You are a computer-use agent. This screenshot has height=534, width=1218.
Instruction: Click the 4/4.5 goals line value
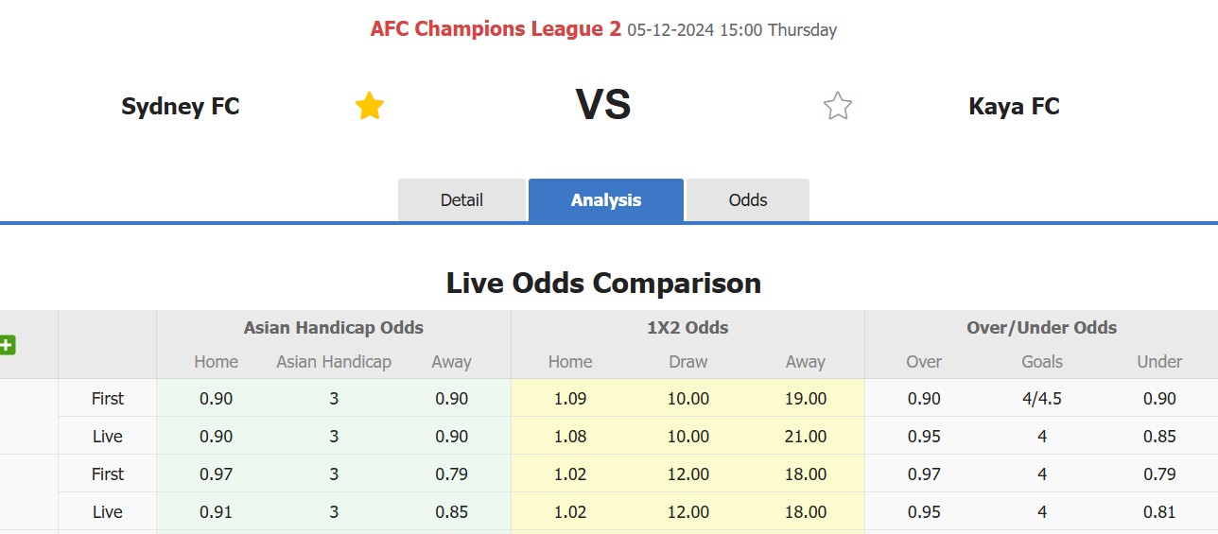tap(1042, 398)
